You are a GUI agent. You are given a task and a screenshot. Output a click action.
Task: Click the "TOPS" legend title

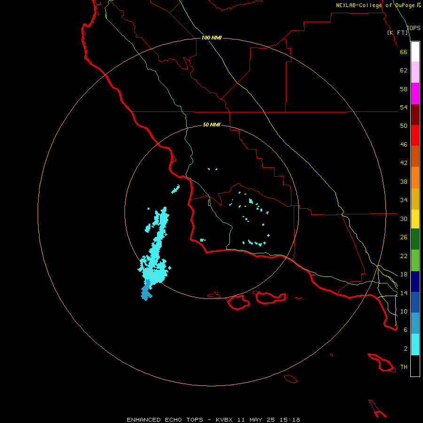click(413, 28)
